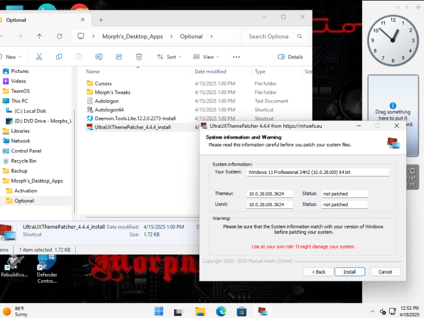Select Videos in the navigation pane

[x=18, y=81]
